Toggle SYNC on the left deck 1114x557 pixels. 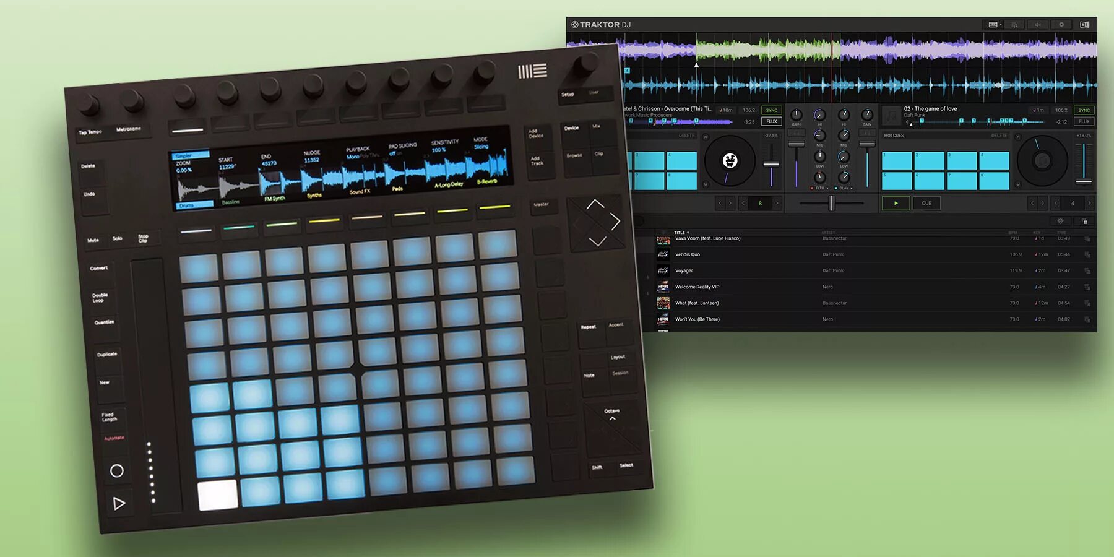[772, 110]
